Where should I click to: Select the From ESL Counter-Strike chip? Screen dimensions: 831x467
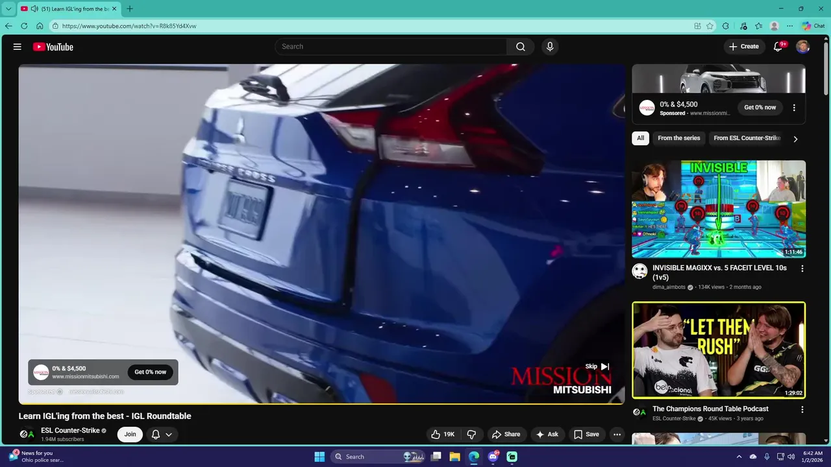747,138
